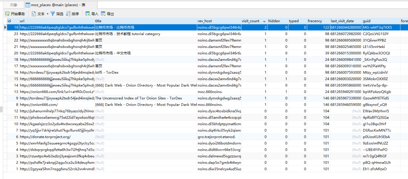
Task: Select guid cell 'EWav3MzHvvI5'
Action: (381, 111)
